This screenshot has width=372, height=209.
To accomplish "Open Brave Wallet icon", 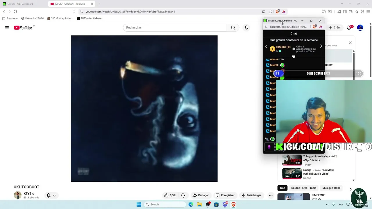I will pos(351,12).
